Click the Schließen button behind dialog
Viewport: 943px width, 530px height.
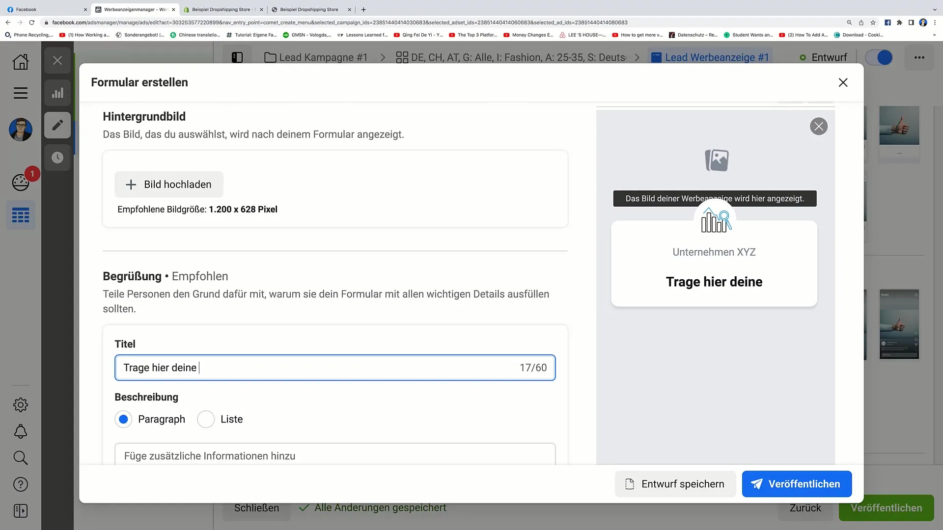pos(256,508)
